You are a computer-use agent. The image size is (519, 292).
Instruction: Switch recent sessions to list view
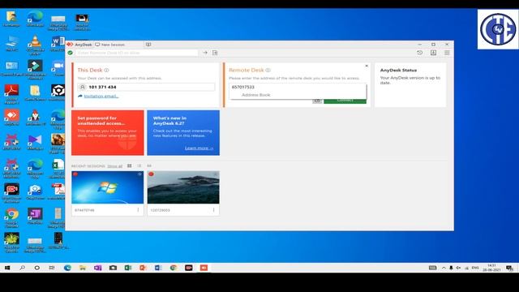point(139,165)
